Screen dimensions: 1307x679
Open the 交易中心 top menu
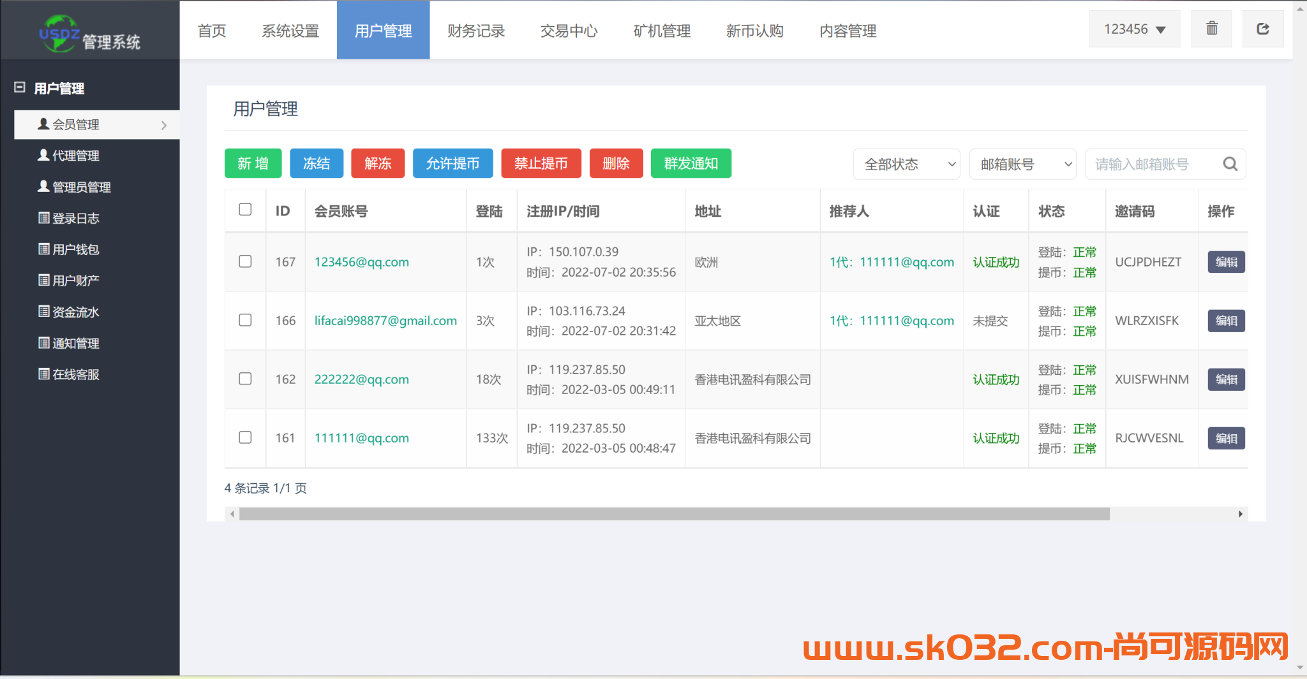tap(569, 30)
